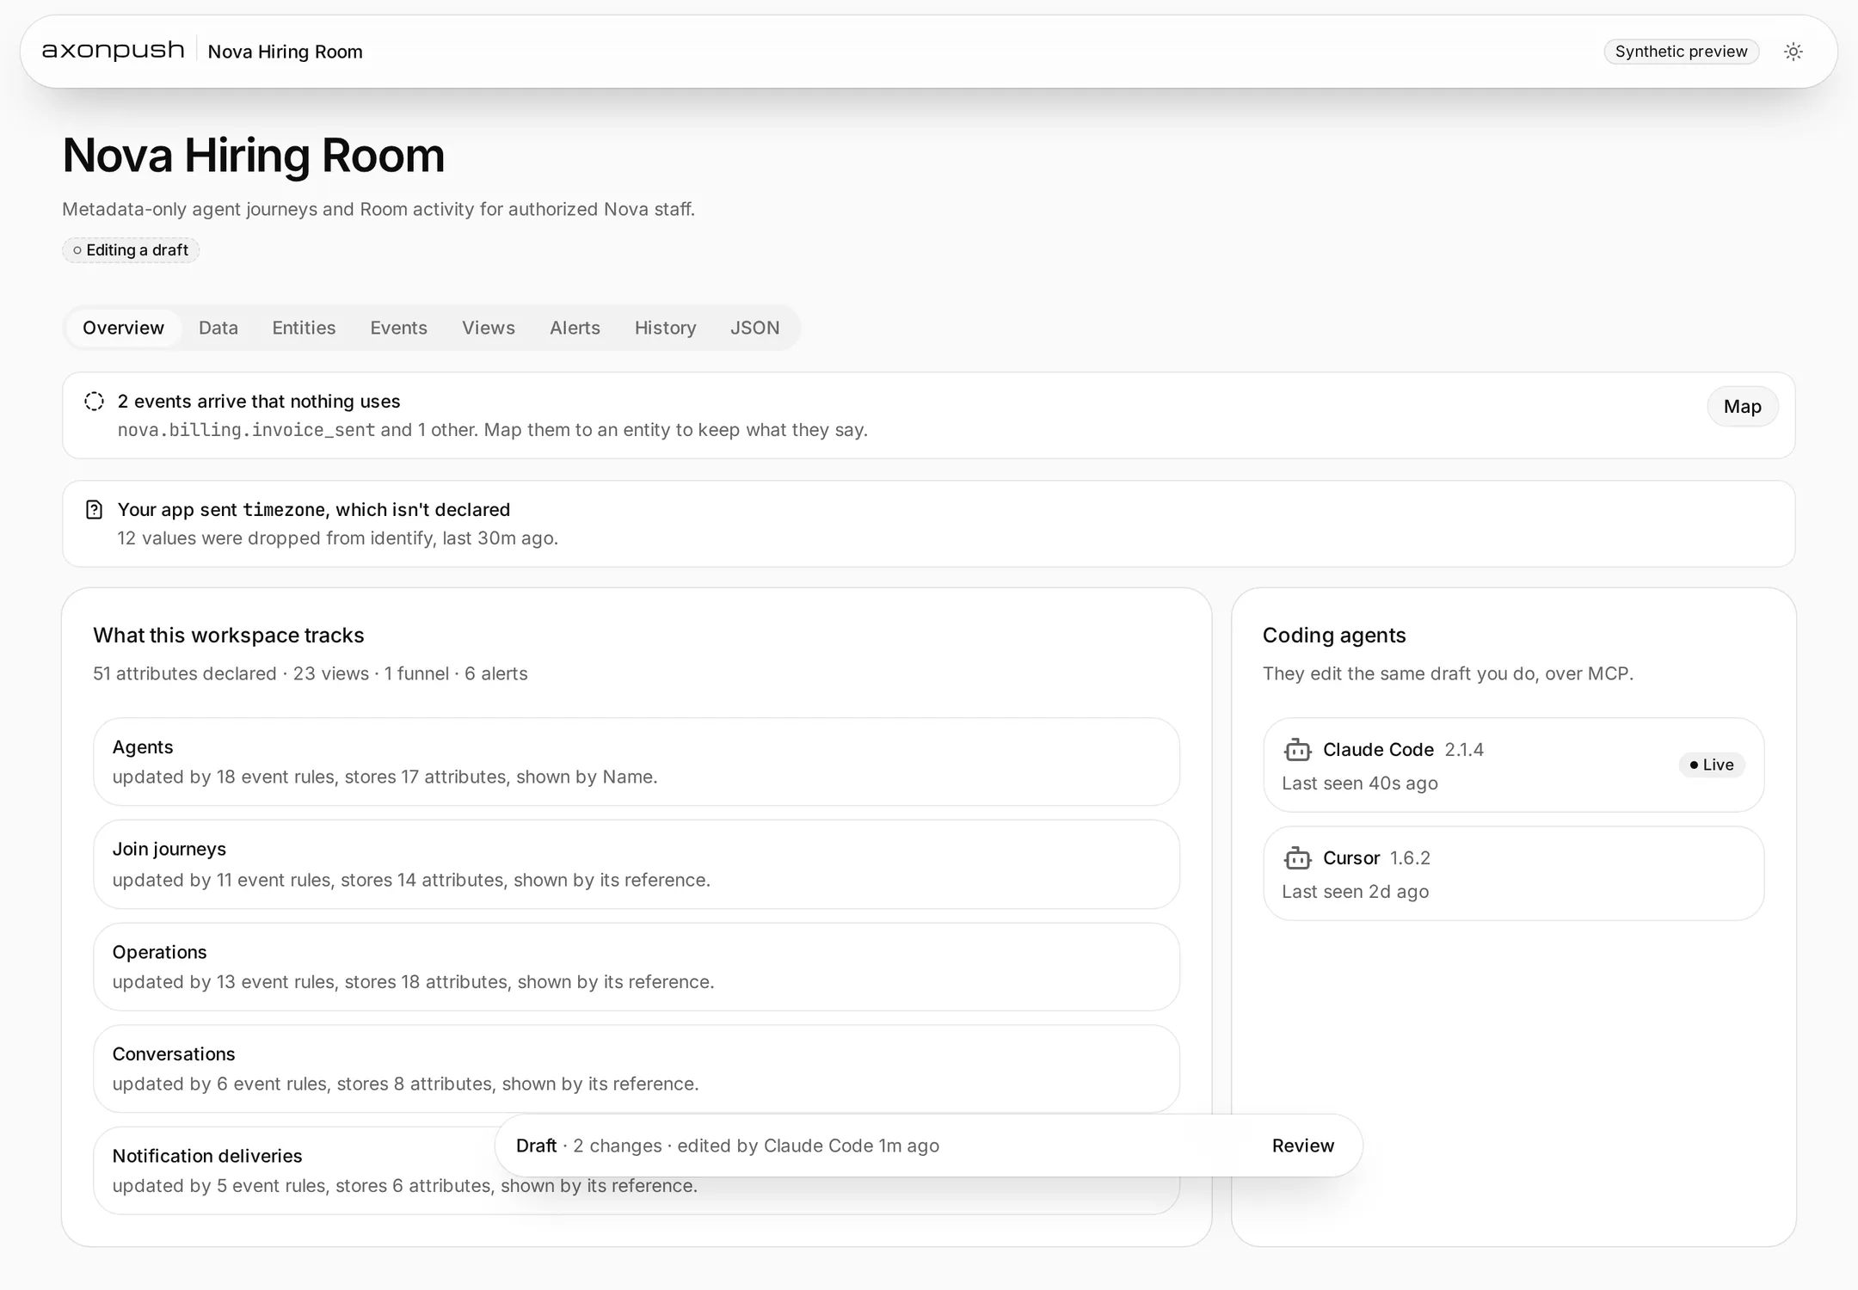This screenshot has width=1858, height=1290.
Task: Click the 'Coding agents' heading
Action: point(1334,636)
